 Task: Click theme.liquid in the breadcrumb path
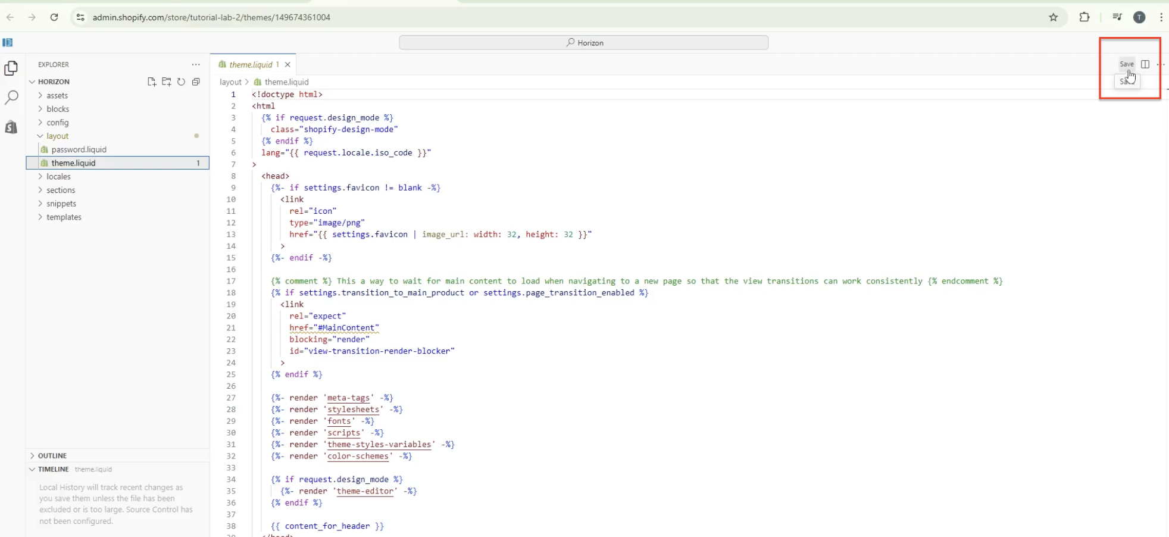pos(286,82)
